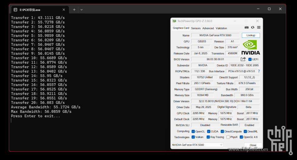Viewport: 297px width, 160px height.
Task: Click the Release Date Jan 6, 2025 value
Action: coord(201,53)
